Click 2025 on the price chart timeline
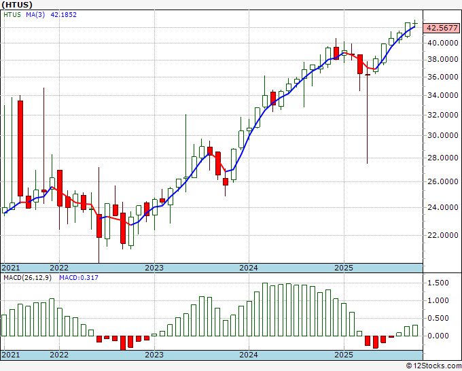Image resolution: width=462 pixels, height=371 pixels. coord(344,268)
